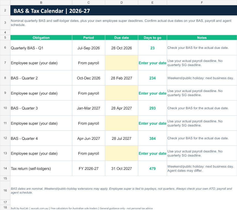
Task: Select the '31 Oct 2027' due date cell
Action: [122, 168]
